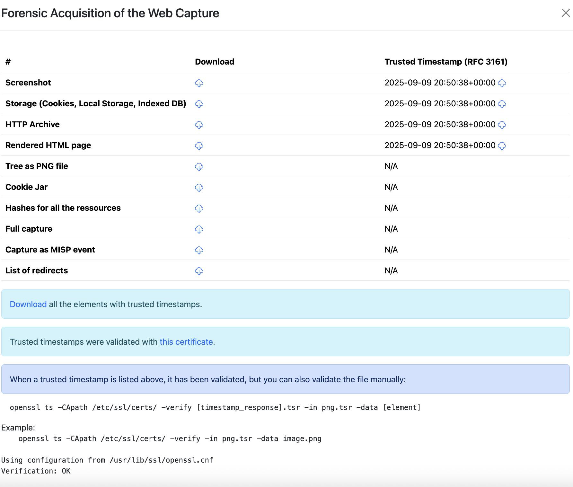
Task: Click the Trusted Timestamp (RFC 3161) column header
Action: 446,62
